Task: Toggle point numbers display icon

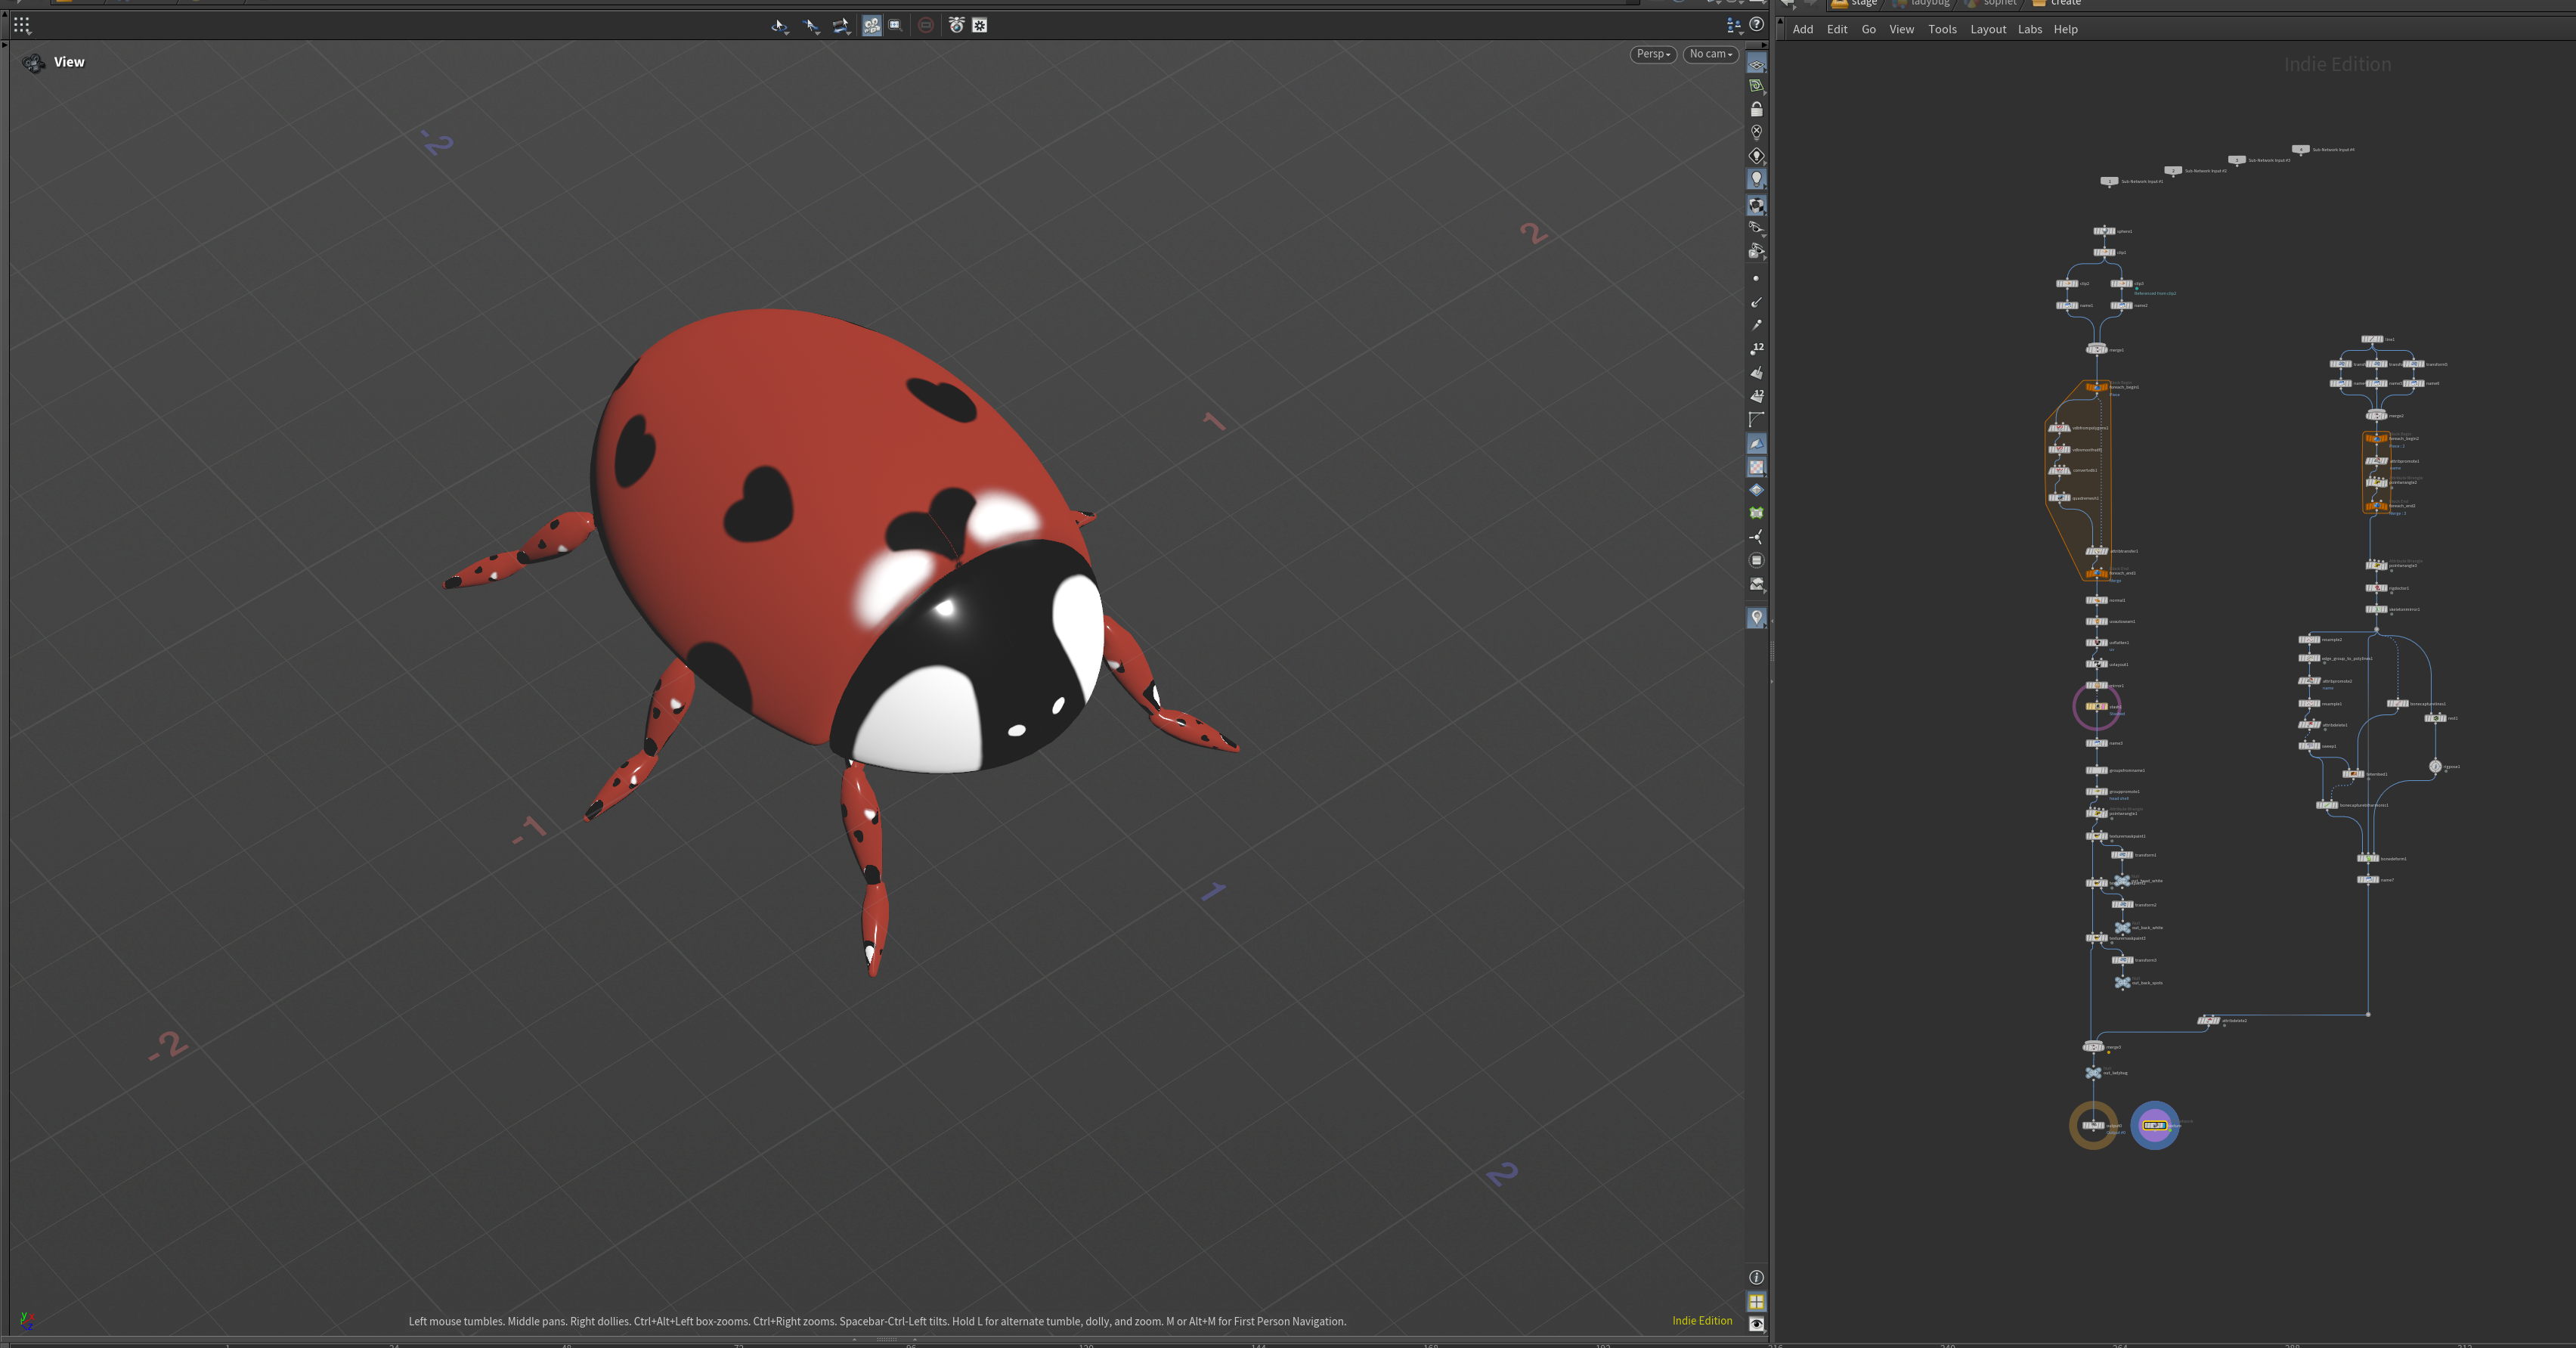Action: pos(1756,349)
